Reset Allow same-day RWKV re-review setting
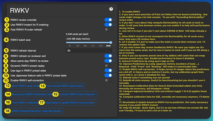 (x=114, y=61)
